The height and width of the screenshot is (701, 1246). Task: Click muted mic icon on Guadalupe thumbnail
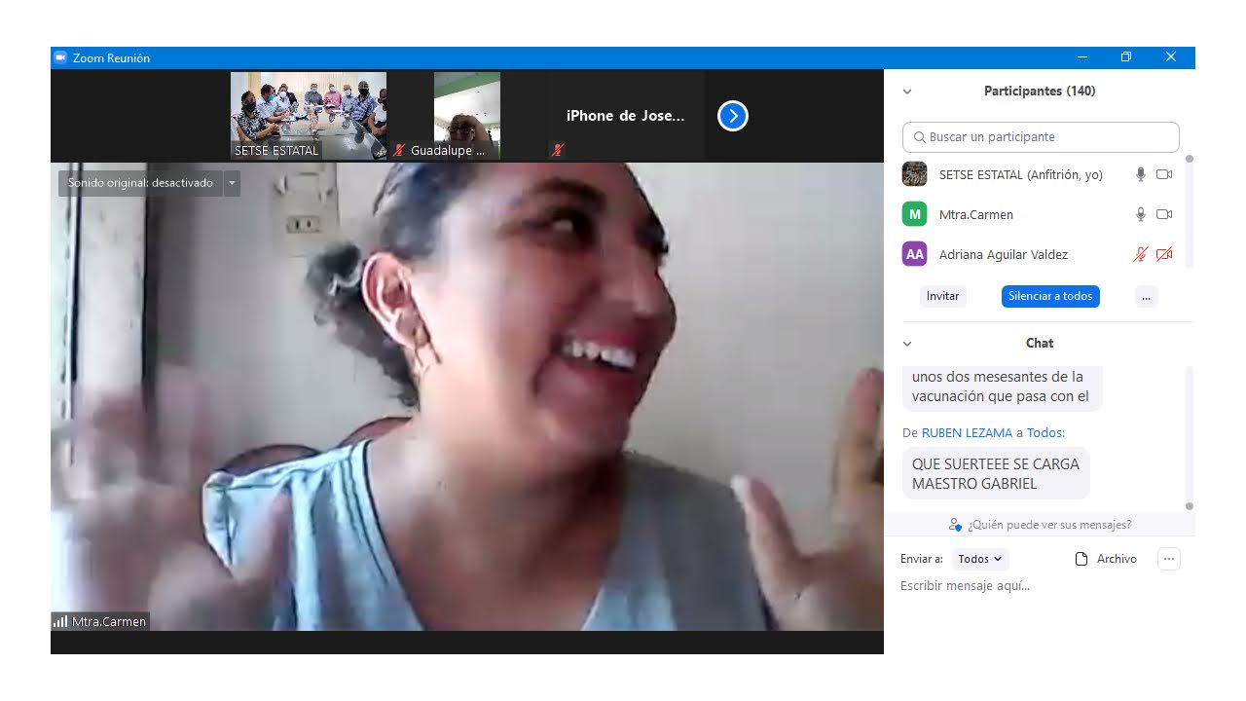click(399, 151)
